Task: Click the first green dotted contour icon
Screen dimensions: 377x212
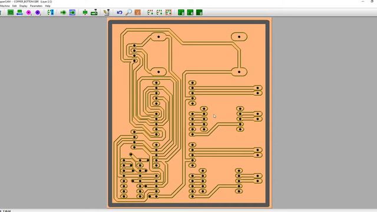Action: coord(150,12)
